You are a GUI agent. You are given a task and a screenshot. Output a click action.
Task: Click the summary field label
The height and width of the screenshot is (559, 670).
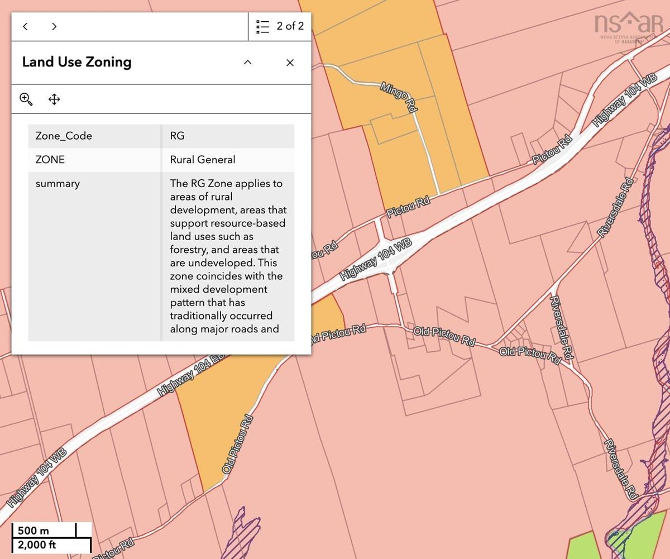(58, 184)
